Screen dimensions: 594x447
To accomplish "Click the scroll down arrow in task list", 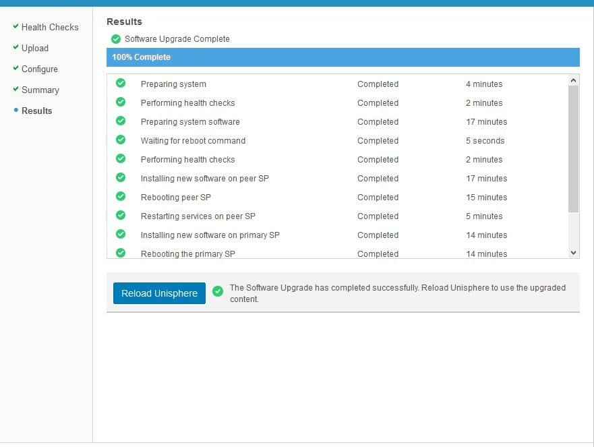I will [x=573, y=253].
